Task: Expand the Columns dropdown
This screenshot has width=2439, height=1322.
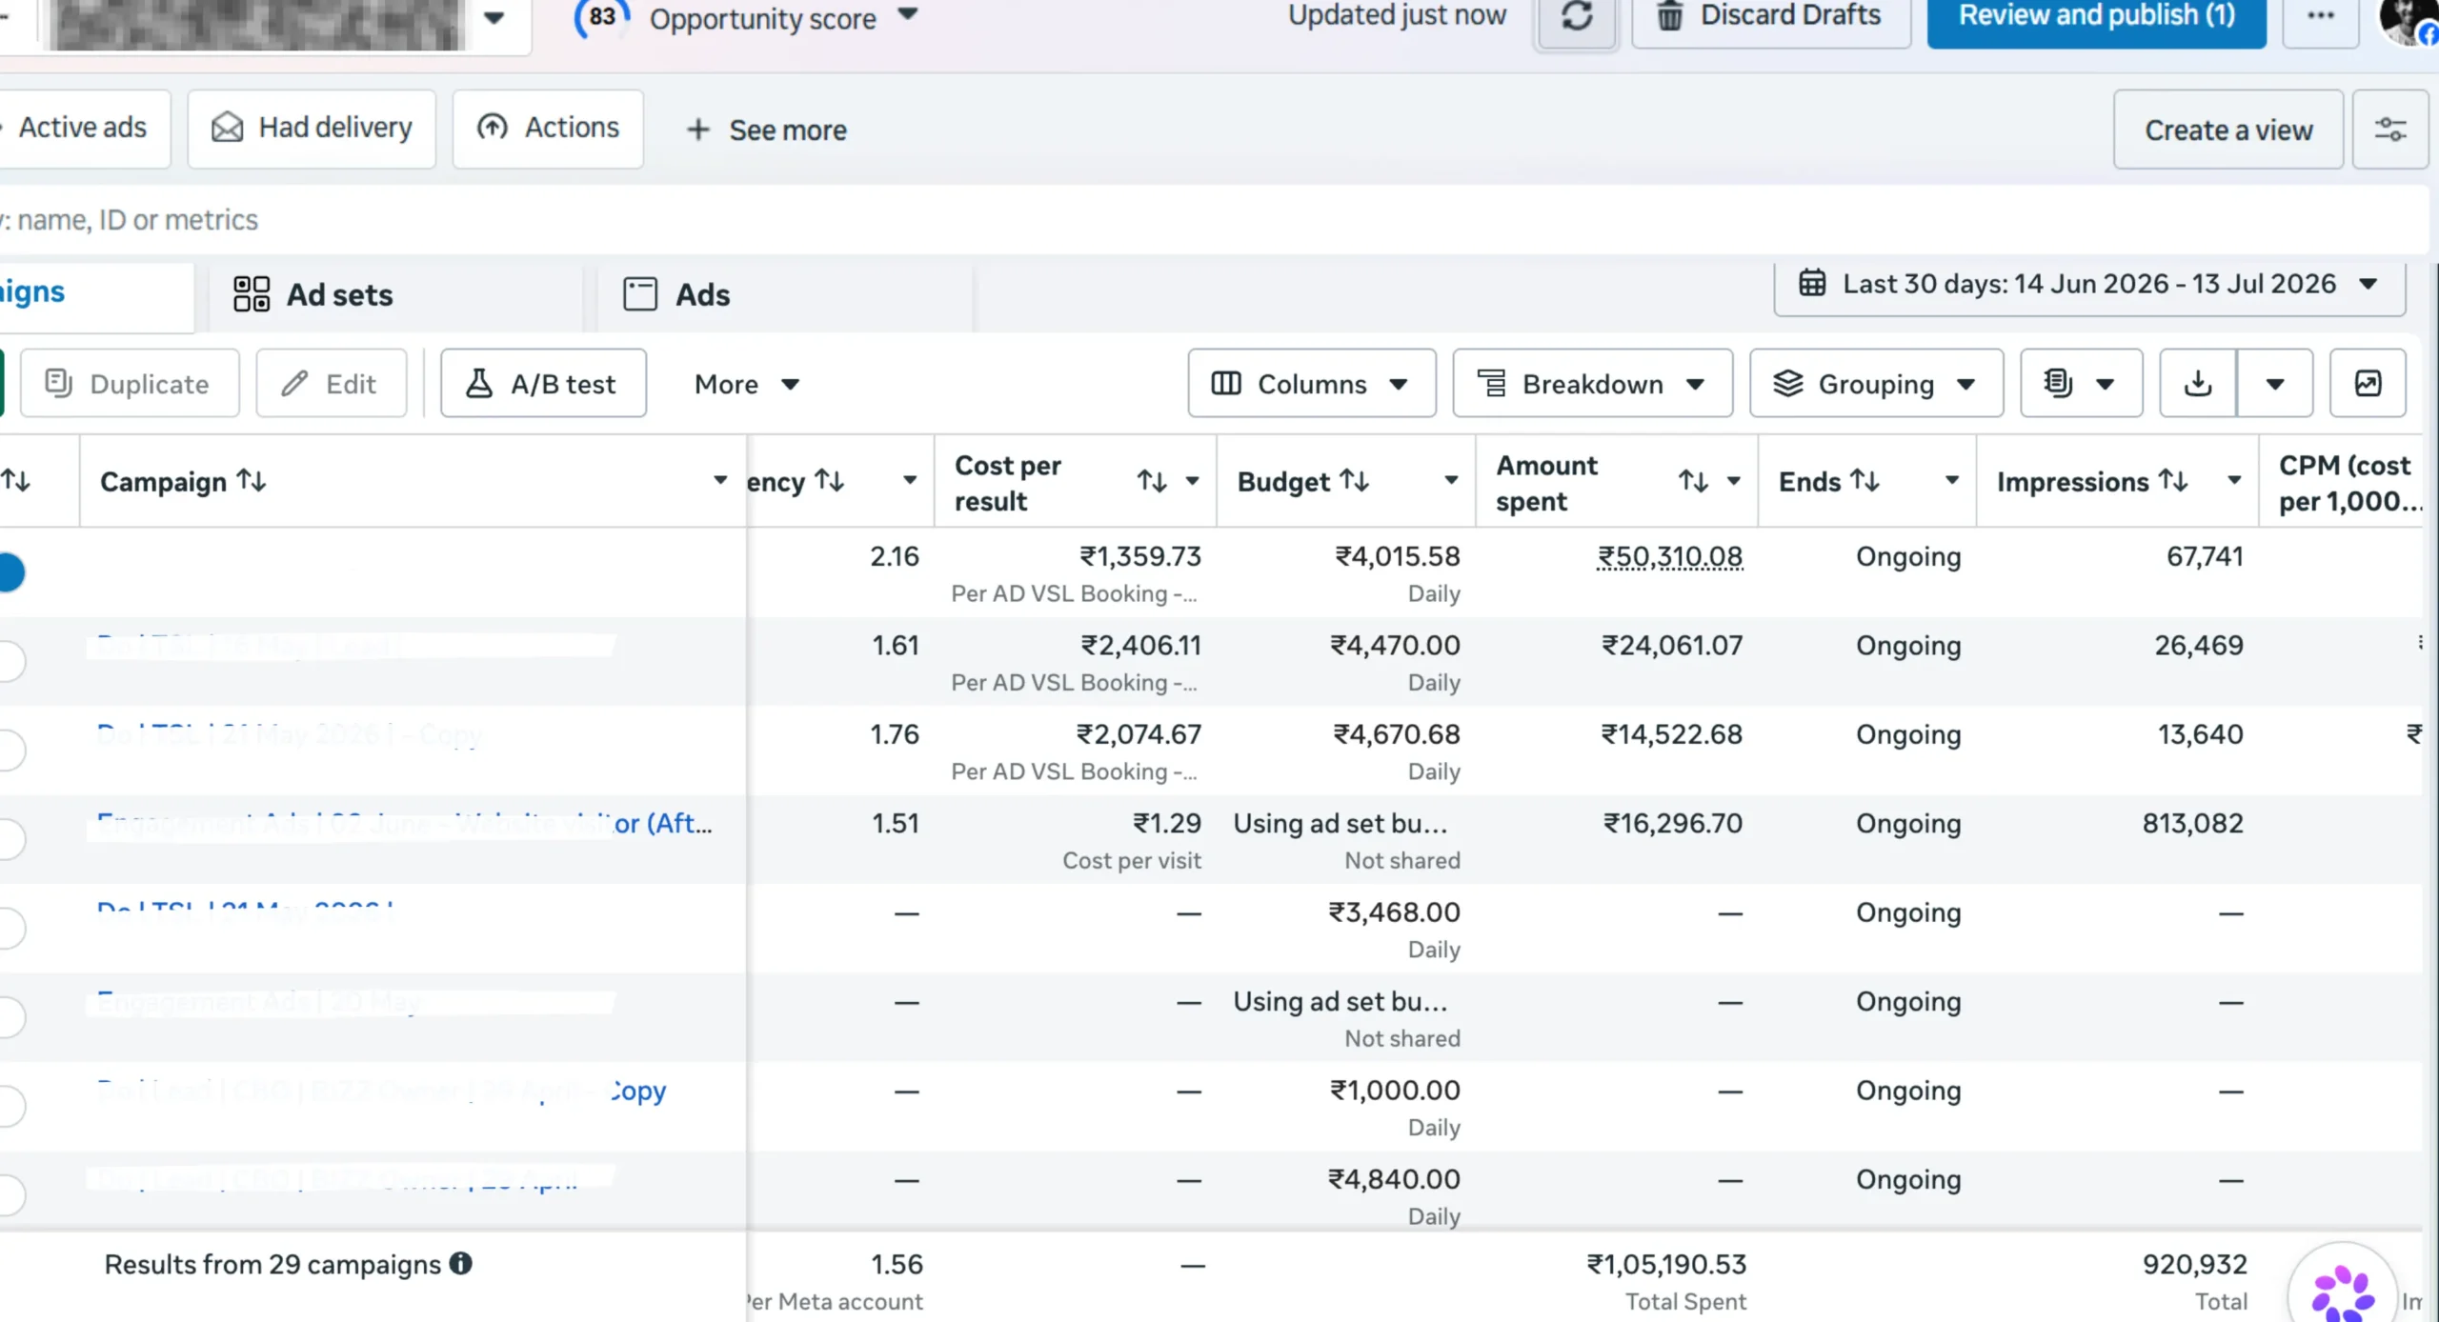Action: [1312, 384]
